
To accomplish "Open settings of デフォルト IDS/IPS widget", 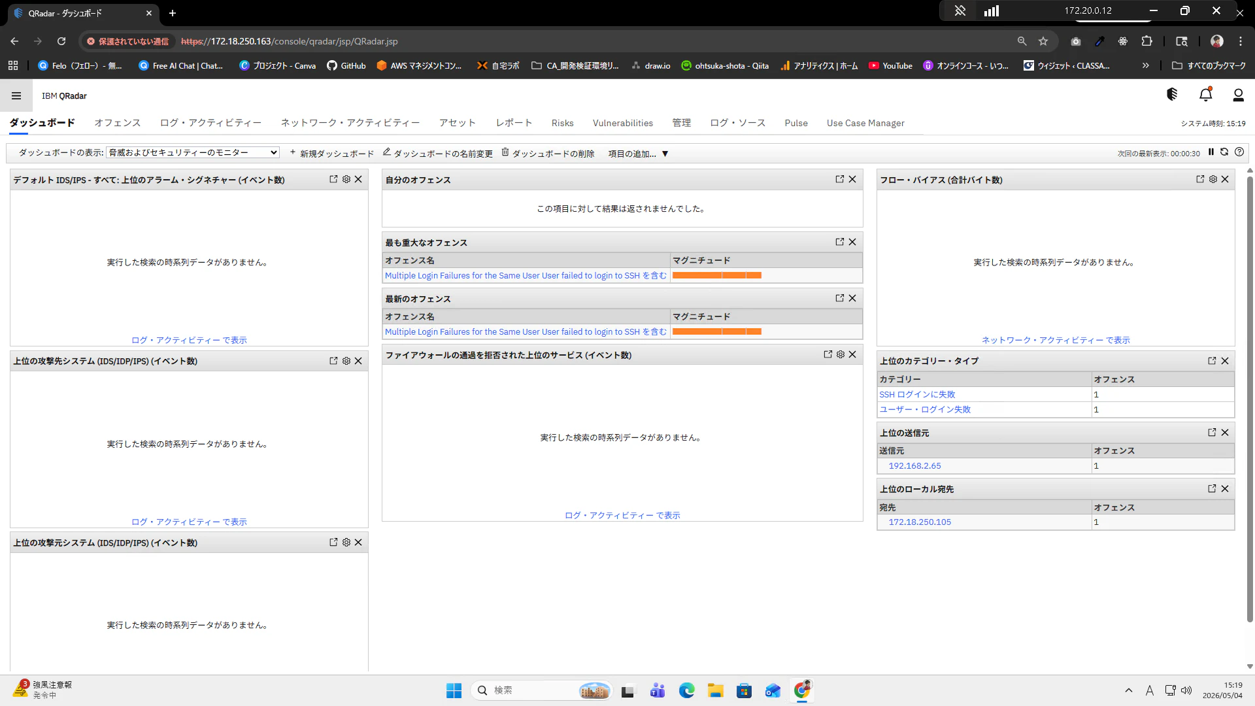I will tap(346, 179).
